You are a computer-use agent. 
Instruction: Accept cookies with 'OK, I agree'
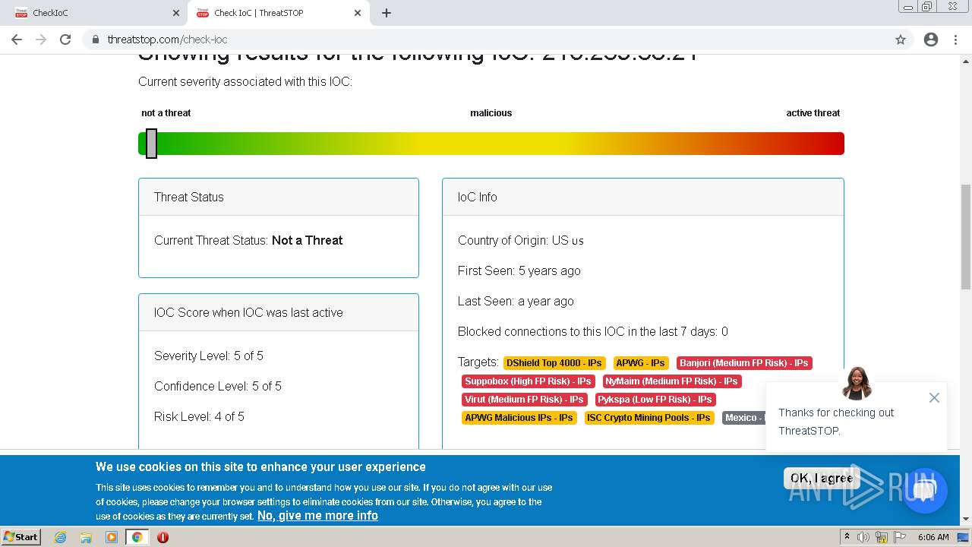(x=822, y=478)
